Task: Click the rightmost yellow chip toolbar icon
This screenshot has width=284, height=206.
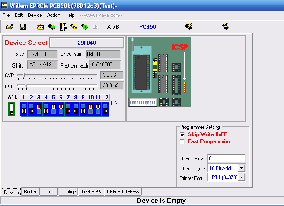Action: tap(225, 27)
